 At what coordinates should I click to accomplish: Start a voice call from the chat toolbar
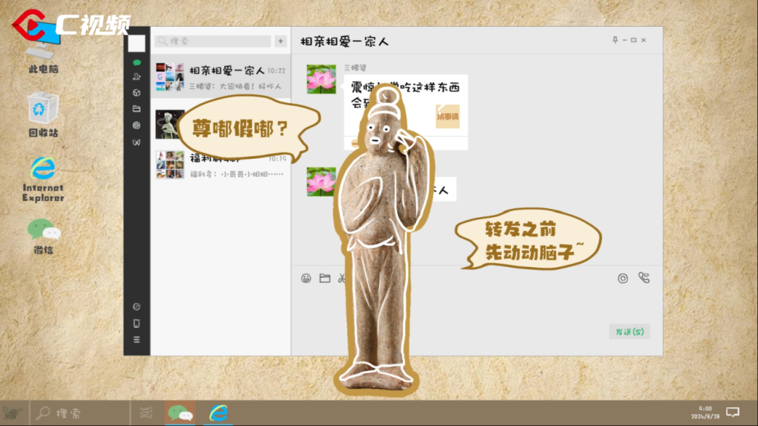pyautogui.click(x=644, y=277)
